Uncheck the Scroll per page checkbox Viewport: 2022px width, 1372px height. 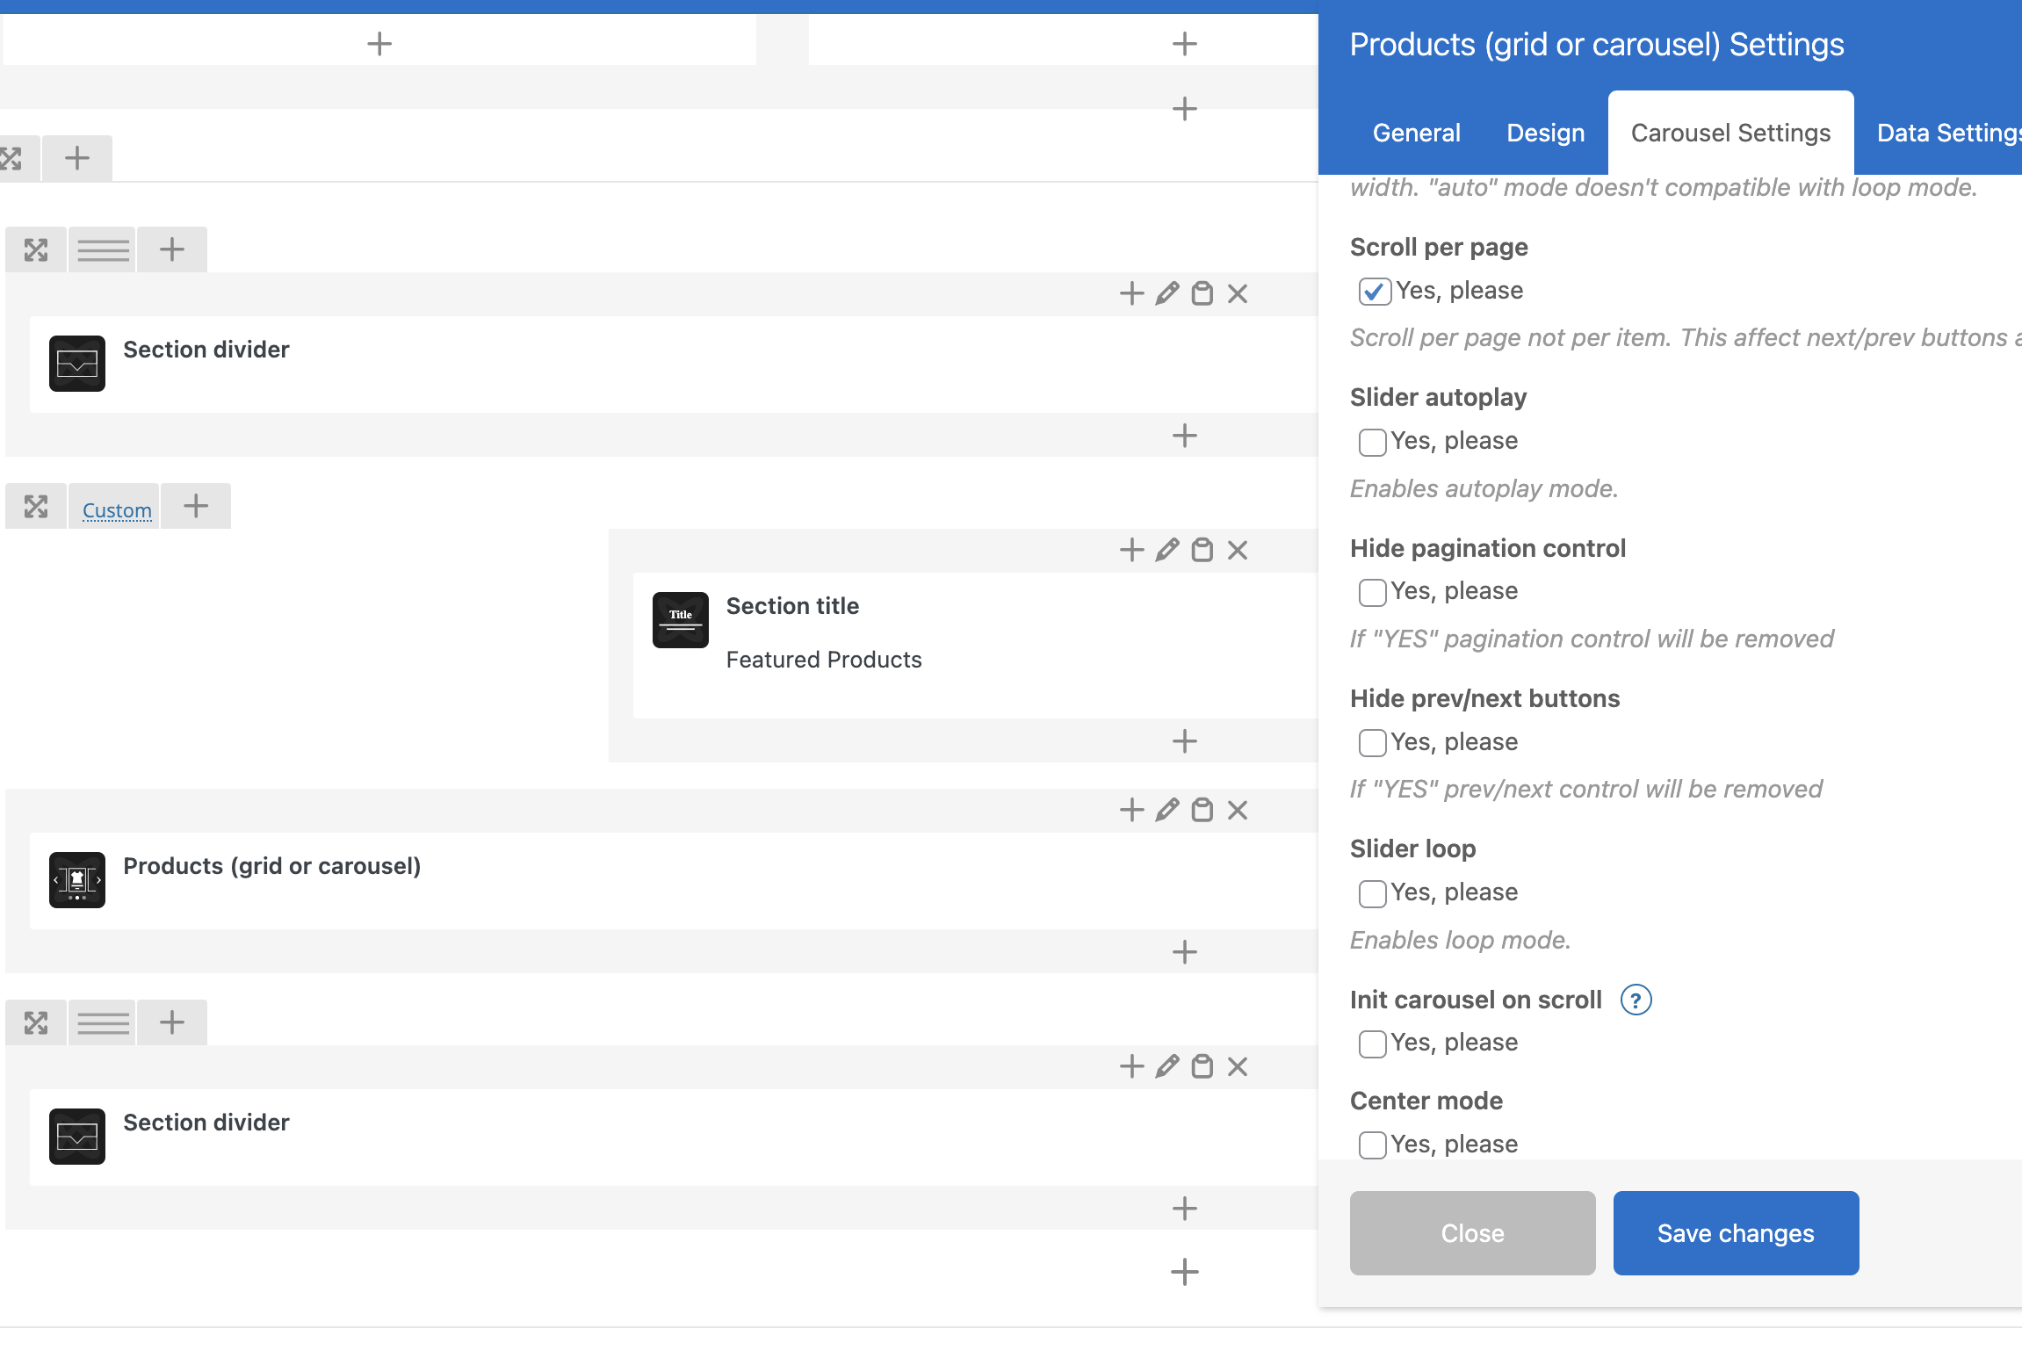tap(1374, 292)
